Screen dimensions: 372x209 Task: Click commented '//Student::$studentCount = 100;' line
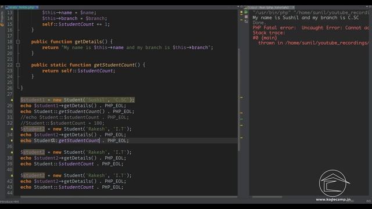[x=62, y=123]
